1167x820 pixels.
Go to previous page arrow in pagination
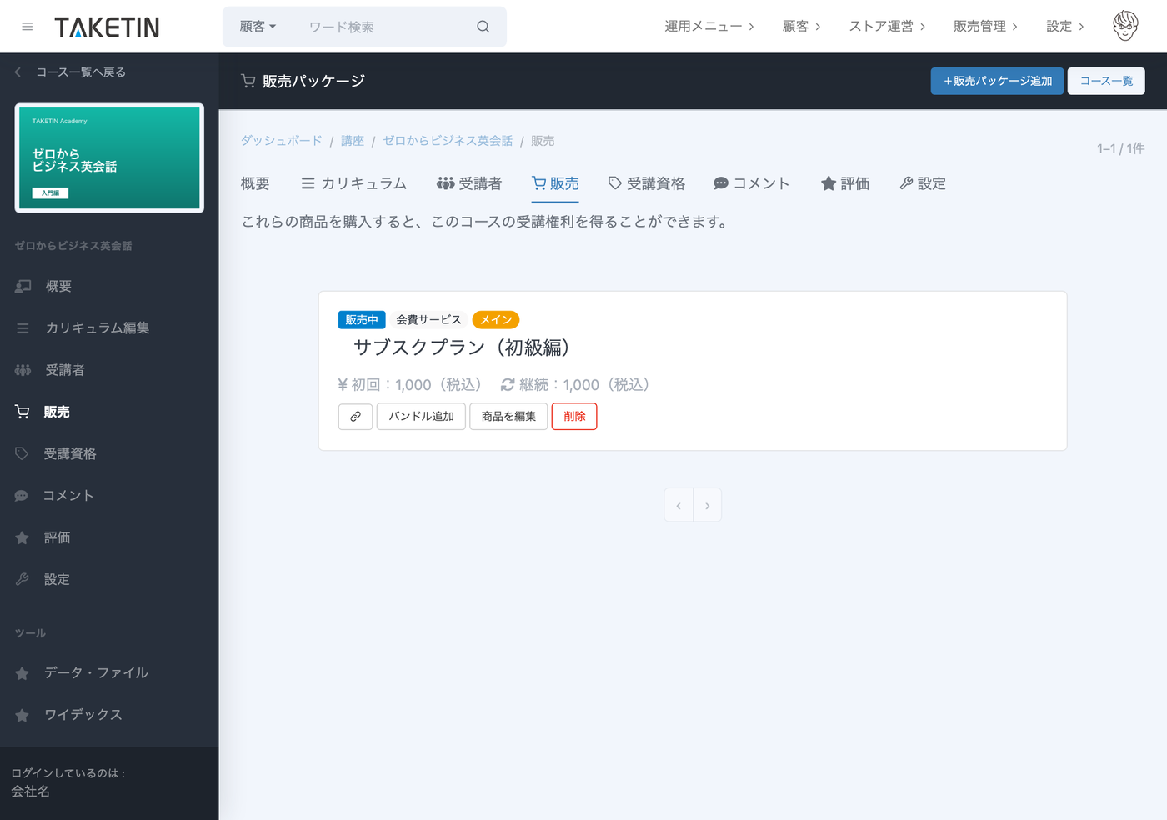coord(679,505)
